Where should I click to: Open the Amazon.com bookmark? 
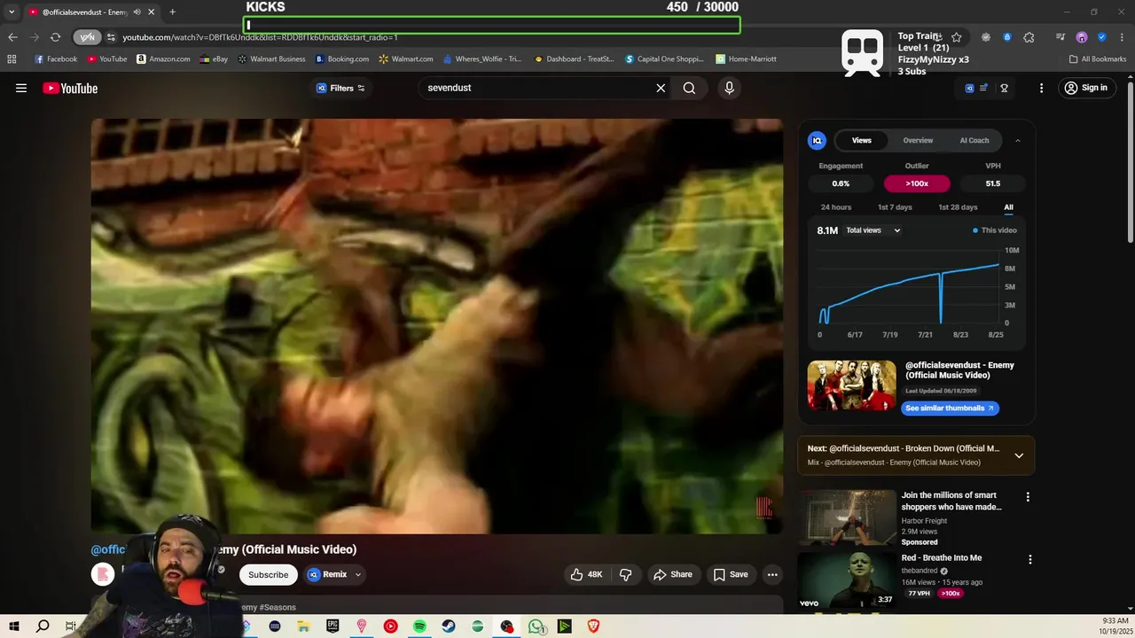pyautogui.click(x=163, y=59)
